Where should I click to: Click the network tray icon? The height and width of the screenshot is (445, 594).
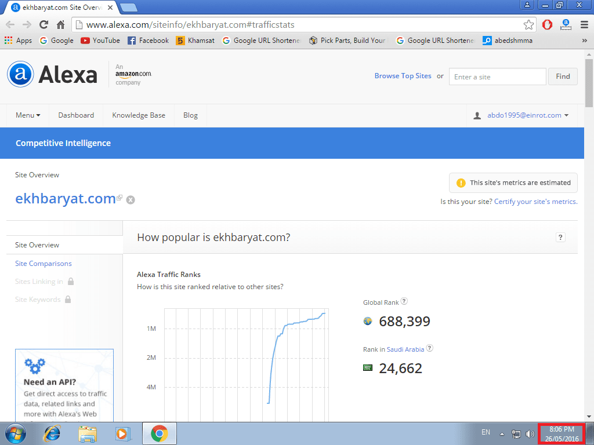pyautogui.click(x=516, y=434)
